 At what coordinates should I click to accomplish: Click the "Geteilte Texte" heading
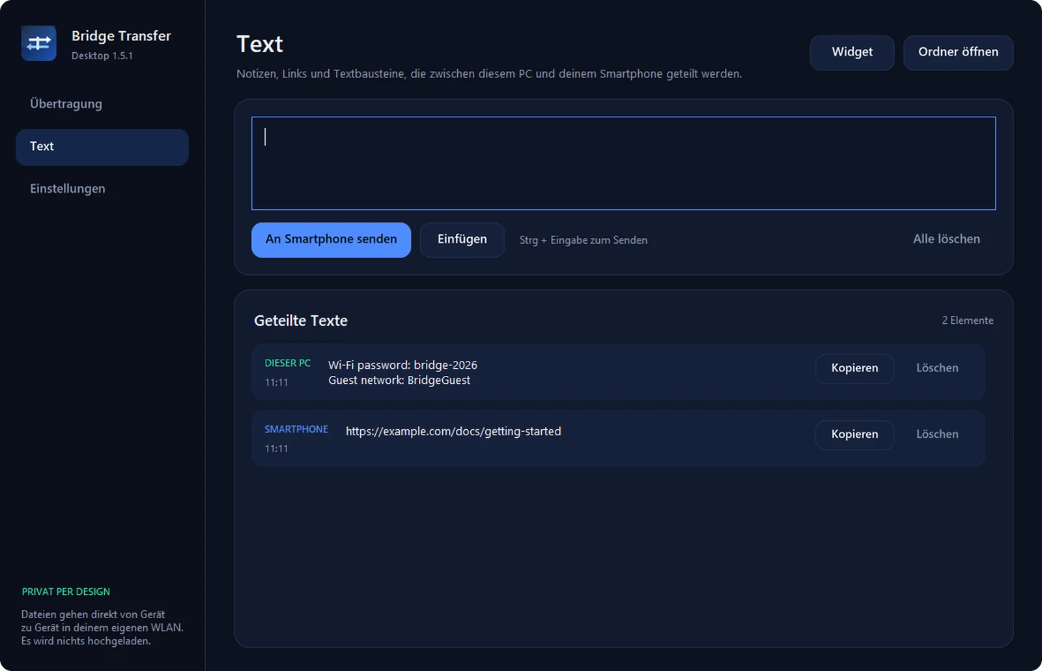301,321
